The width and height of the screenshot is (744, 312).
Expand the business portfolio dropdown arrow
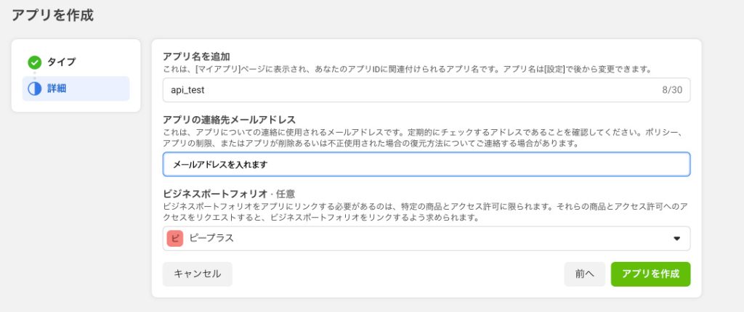click(676, 238)
